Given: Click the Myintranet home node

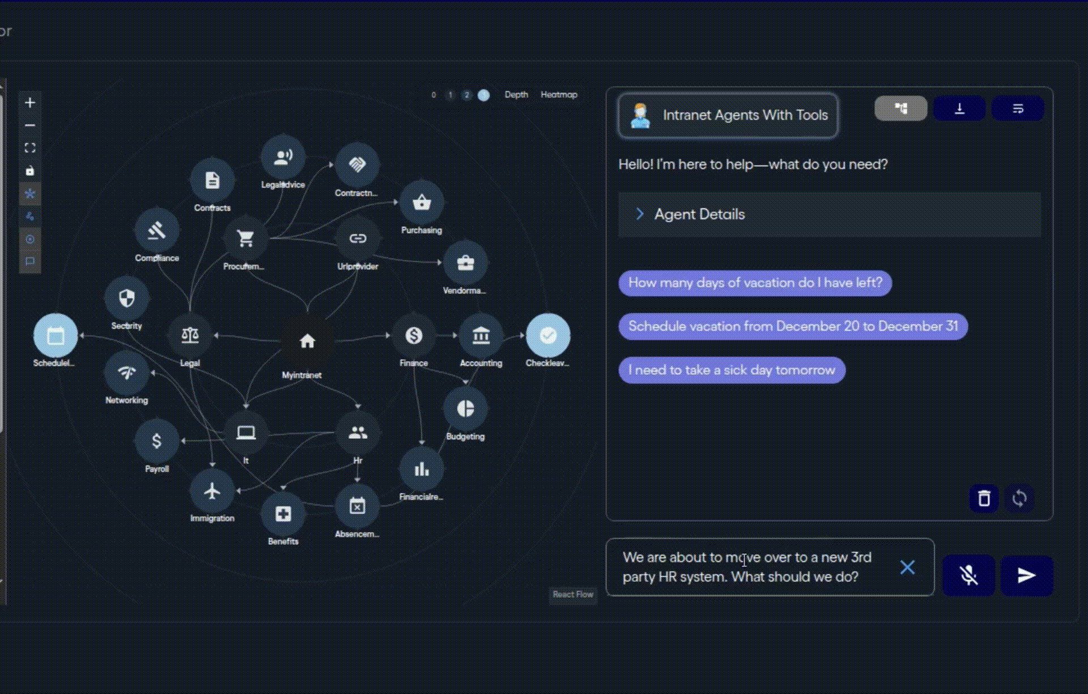Looking at the screenshot, I should pyautogui.click(x=307, y=341).
